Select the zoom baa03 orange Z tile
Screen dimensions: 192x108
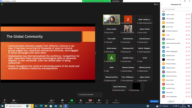128,19
